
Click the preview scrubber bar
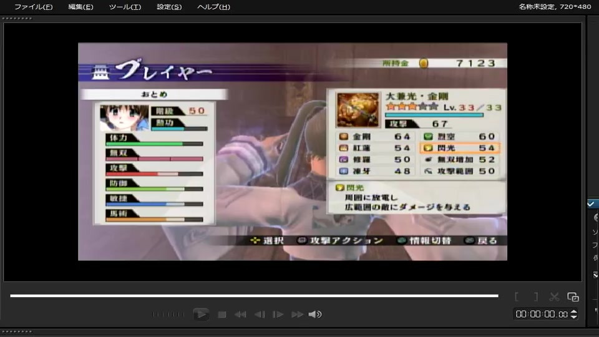255,296
